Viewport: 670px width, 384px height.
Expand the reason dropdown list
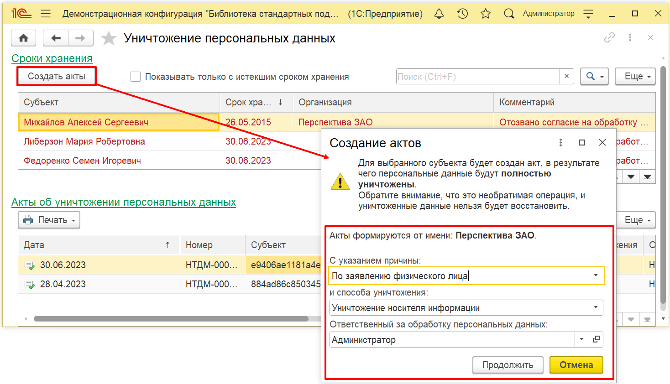click(596, 275)
